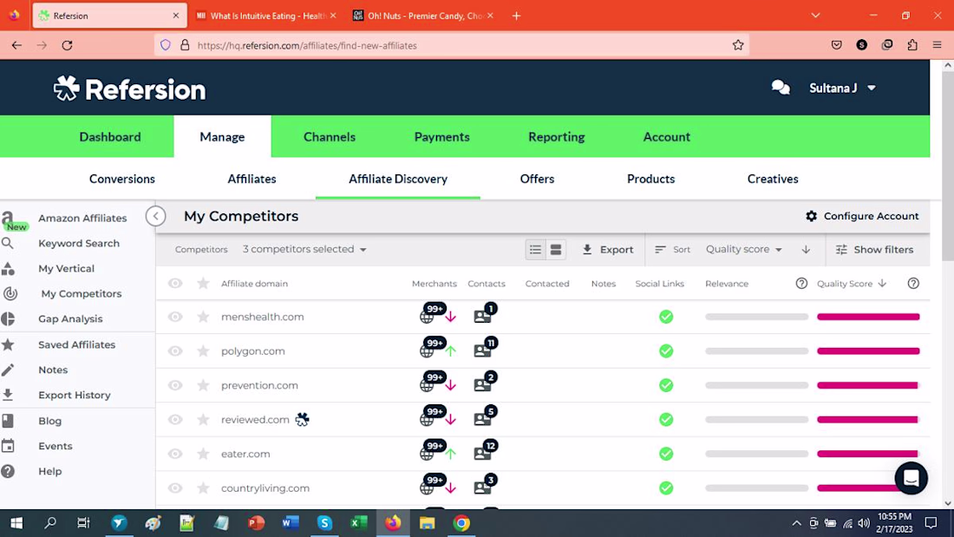This screenshot has height=537, width=954.
Task: Open Quality Score help question mark icon
Action: click(x=913, y=284)
